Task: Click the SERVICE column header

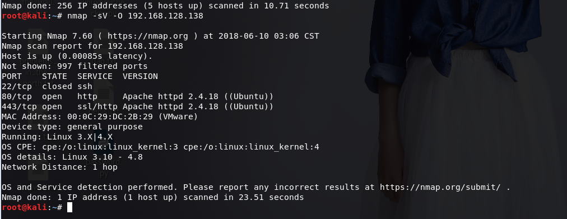Action: click(x=95, y=76)
